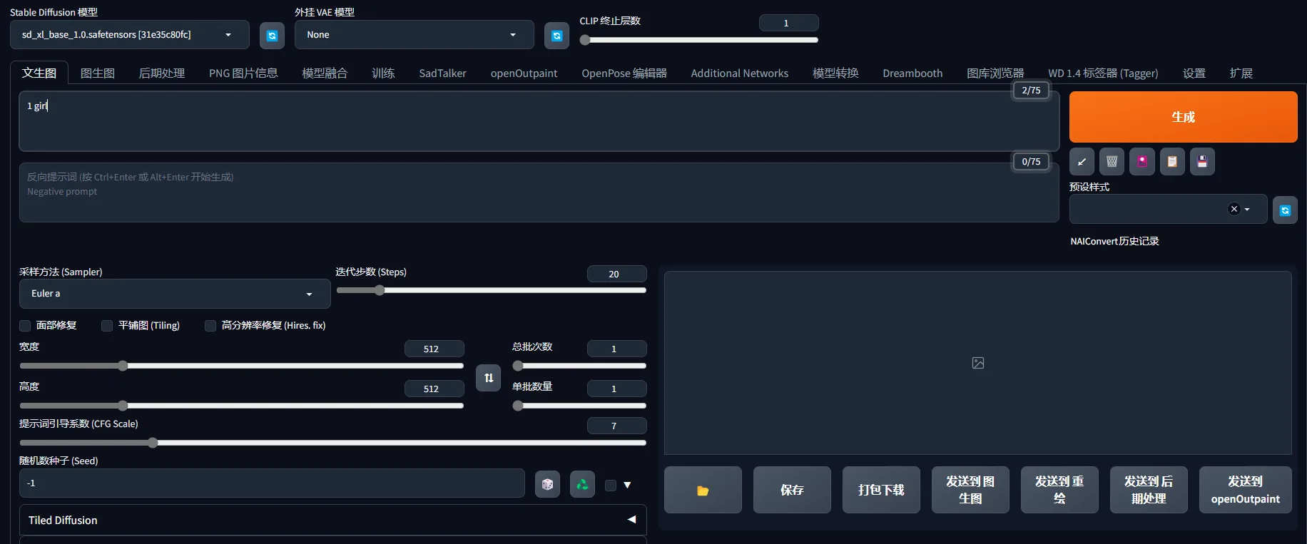This screenshot has height=544, width=1307.
Task: Refresh the external VAE model list
Action: coord(556,36)
